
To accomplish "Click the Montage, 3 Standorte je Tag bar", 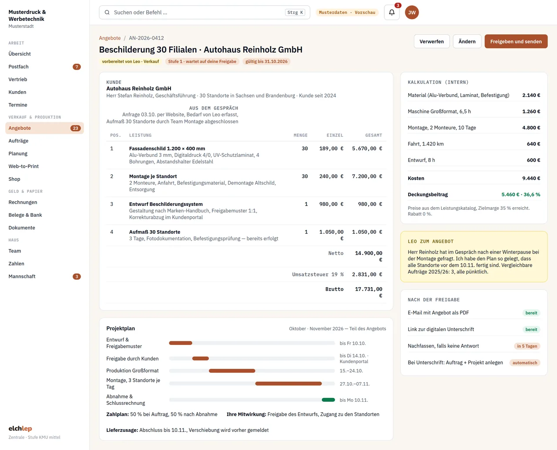I will (x=289, y=384).
